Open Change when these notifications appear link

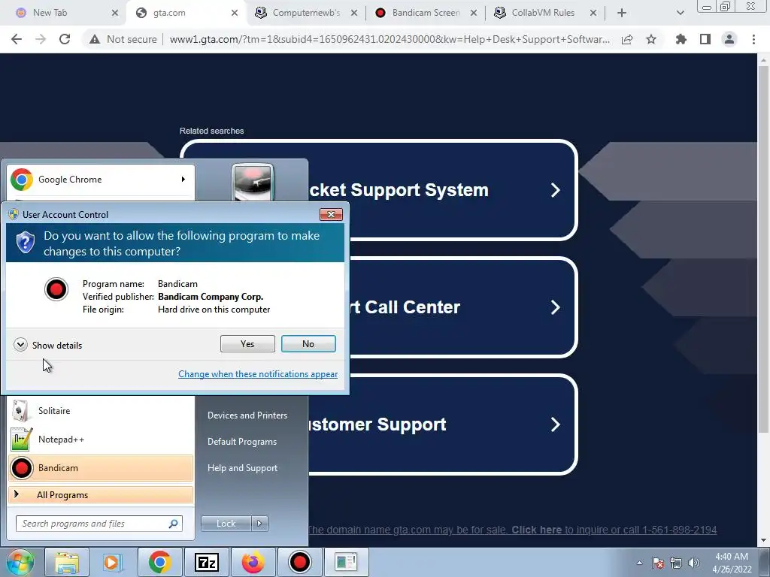258,374
